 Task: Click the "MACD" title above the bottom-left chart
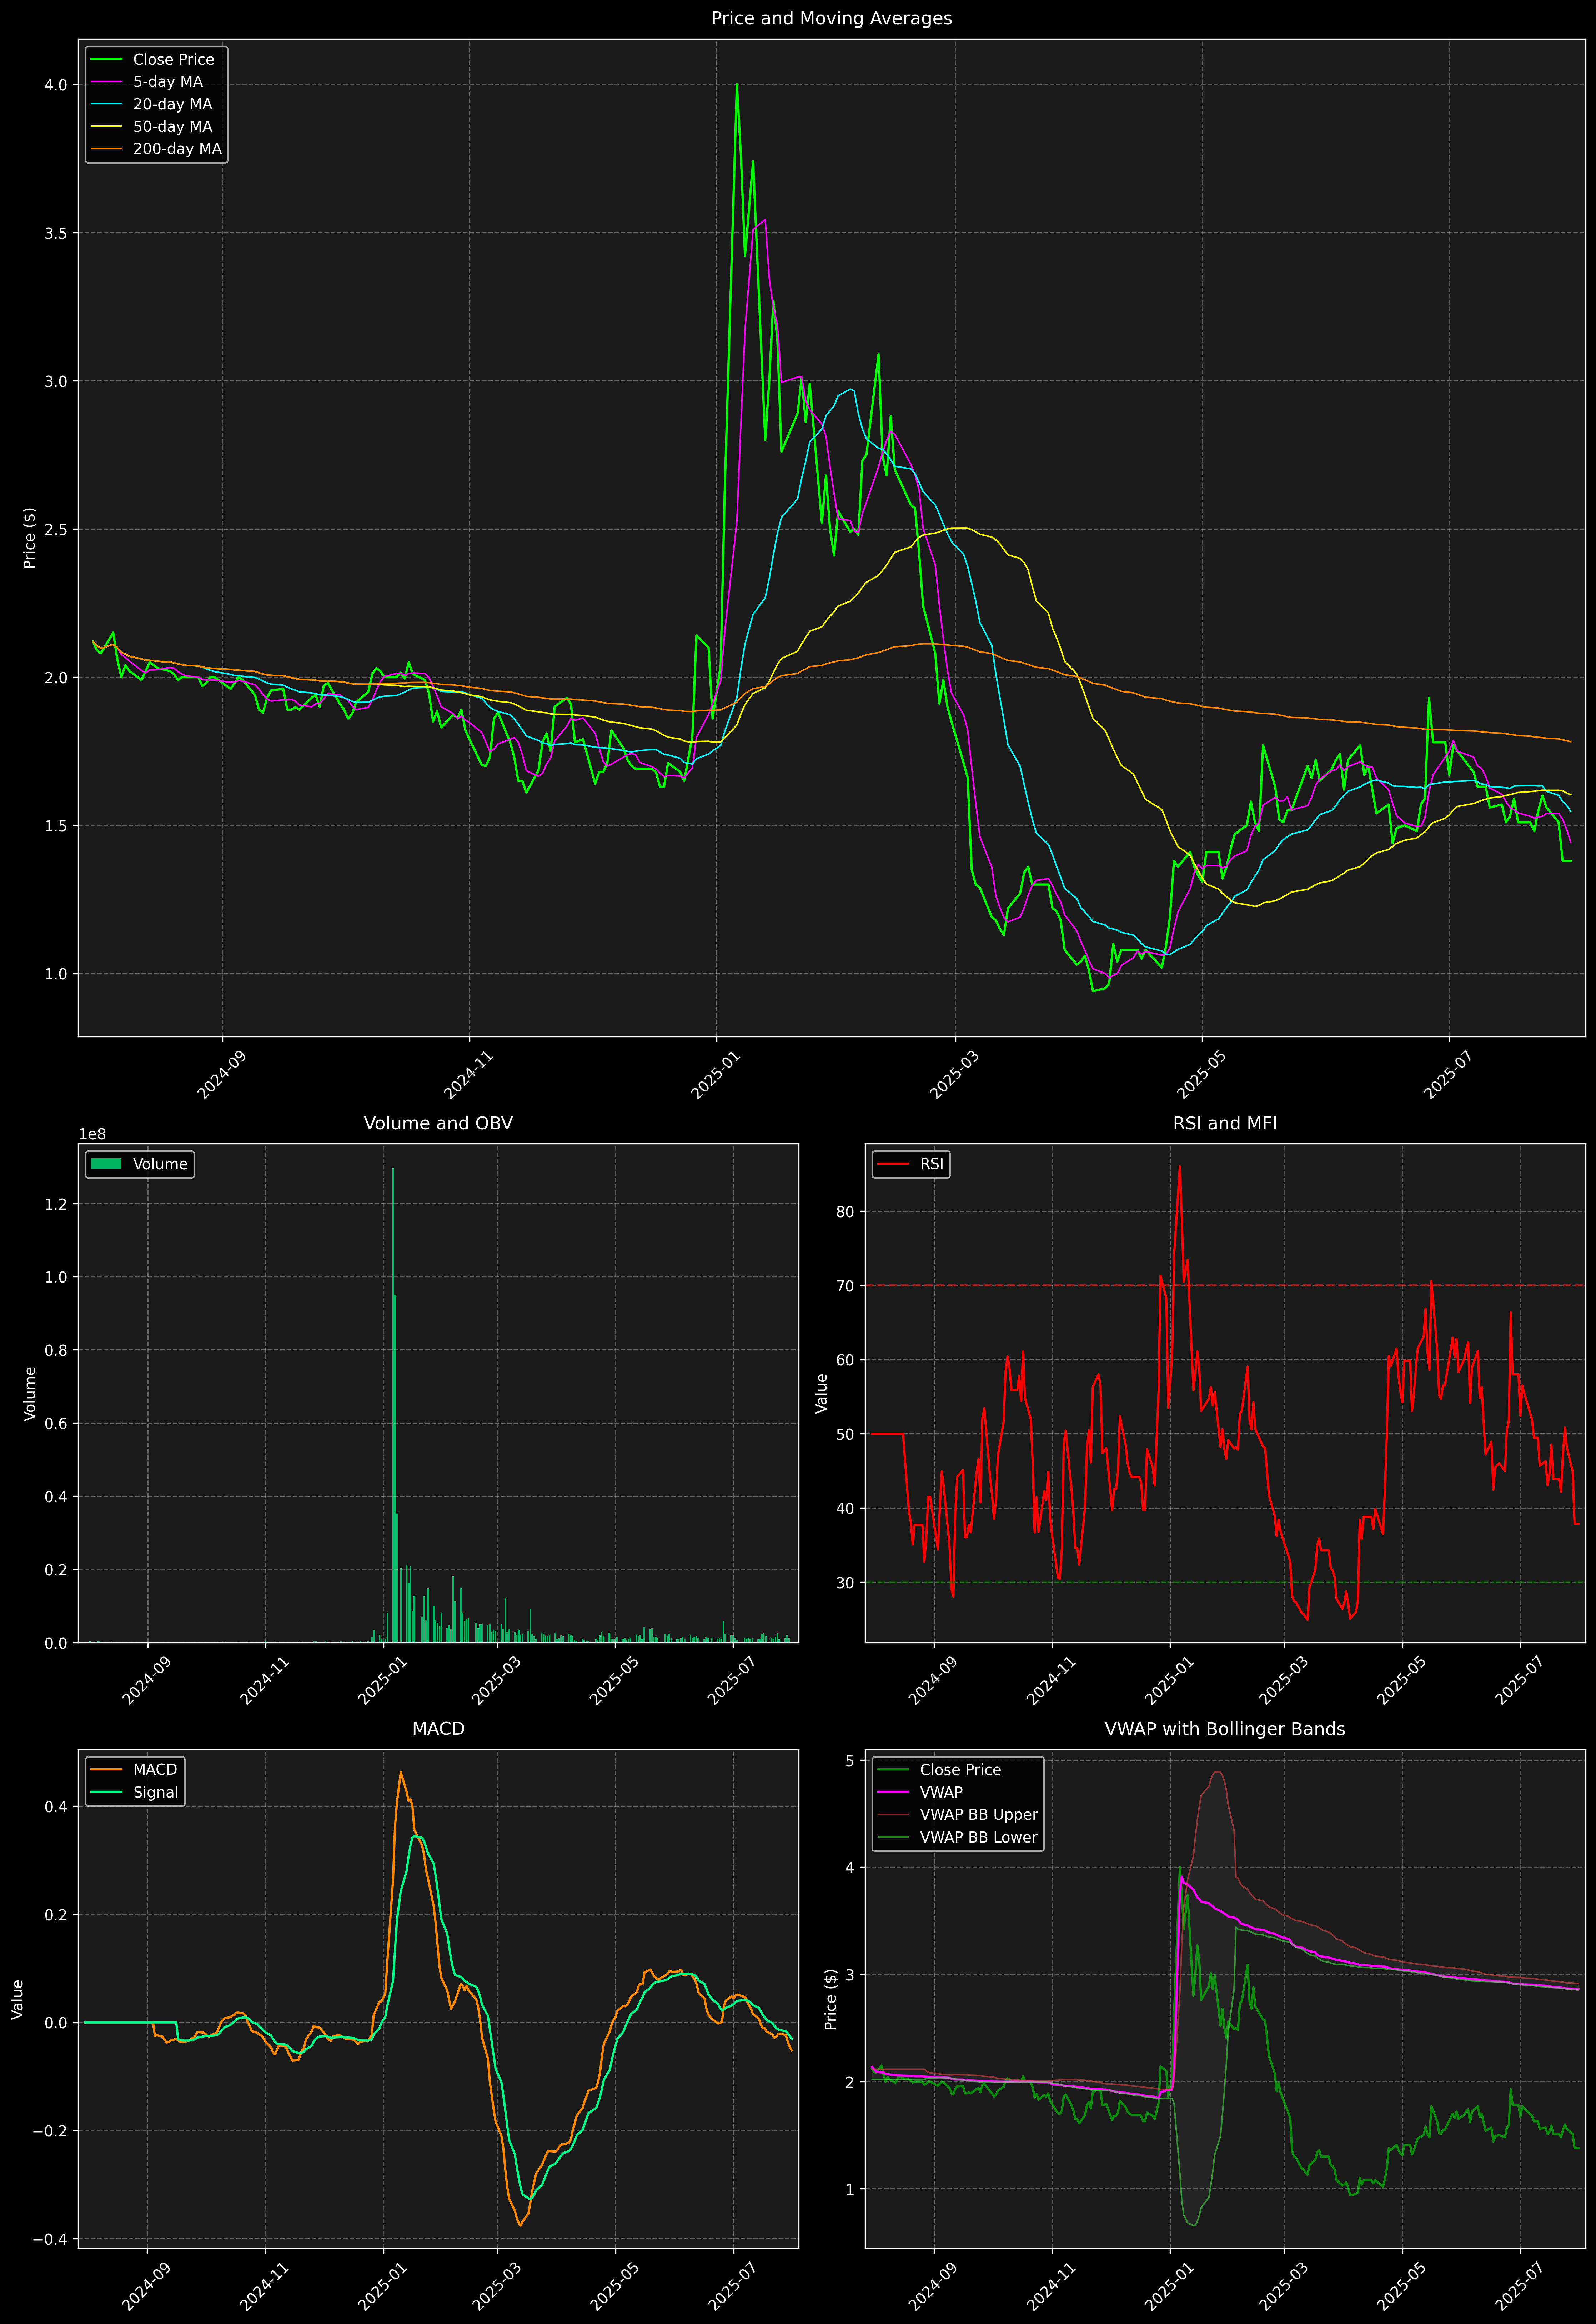pyautogui.click(x=438, y=1729)
